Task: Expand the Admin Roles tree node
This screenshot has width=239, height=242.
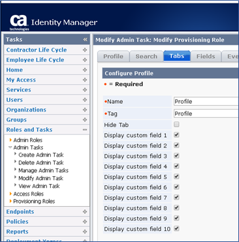Action: point(10,140)
